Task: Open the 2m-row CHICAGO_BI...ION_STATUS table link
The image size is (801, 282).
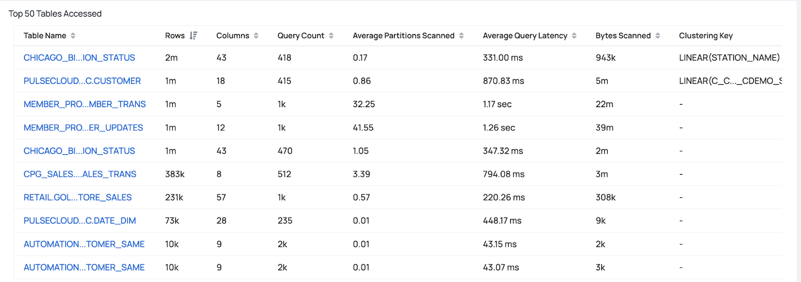Action: tap(79, 58)
